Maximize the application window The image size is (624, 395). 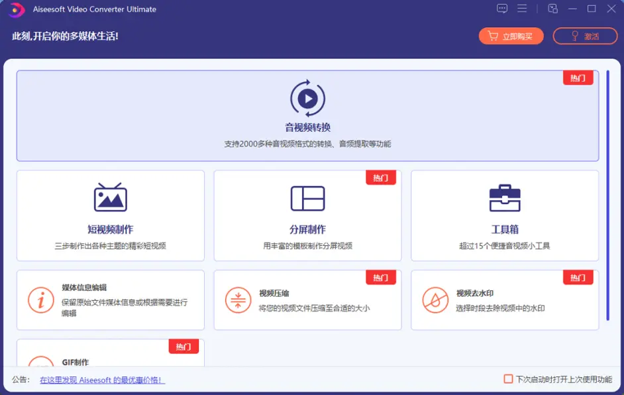(592, 9)
